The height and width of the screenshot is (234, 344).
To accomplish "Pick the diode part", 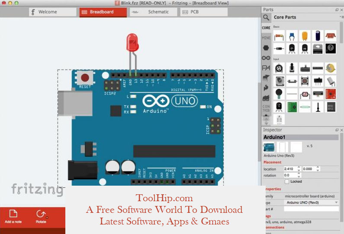I will pyautogui.click(x=279, y=49).
